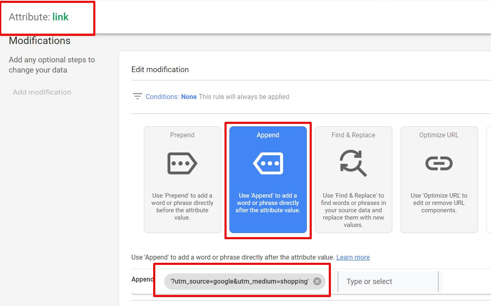
Task: Click the 'None' conditions value
Action: tap(189, 97)
